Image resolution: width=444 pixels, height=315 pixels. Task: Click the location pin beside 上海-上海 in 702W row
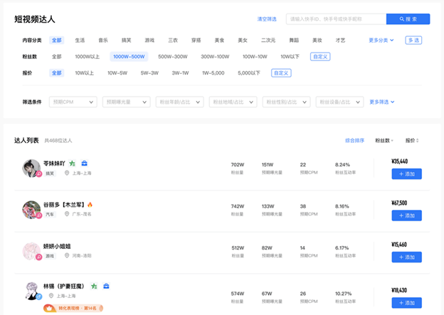point(67,173)
